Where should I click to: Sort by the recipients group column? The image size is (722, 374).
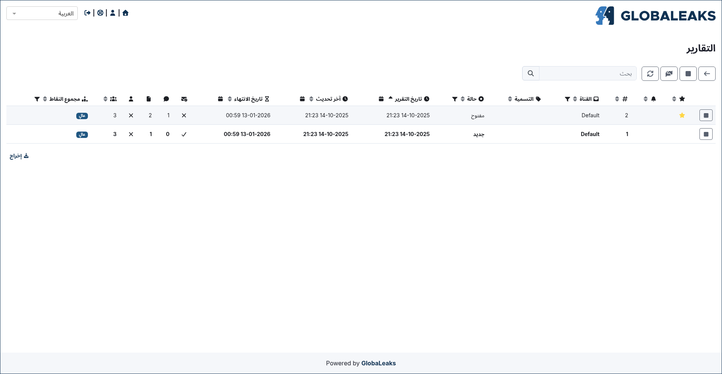106,99
